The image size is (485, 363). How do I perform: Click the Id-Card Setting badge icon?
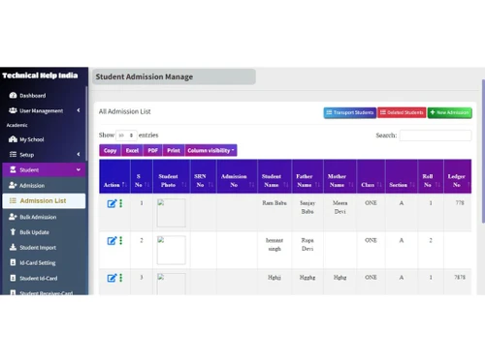tap(13, 262)
